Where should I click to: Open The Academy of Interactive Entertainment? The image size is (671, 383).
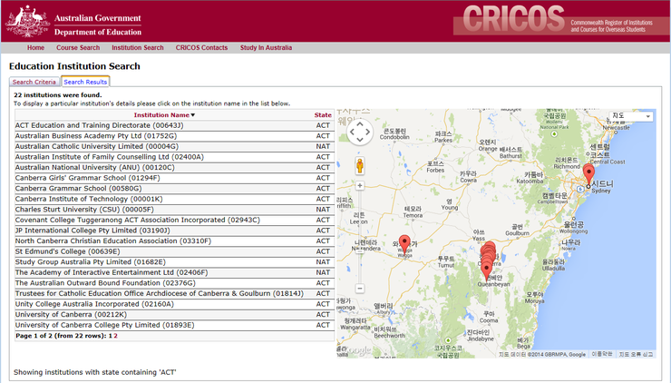click(x=112, y=272)
